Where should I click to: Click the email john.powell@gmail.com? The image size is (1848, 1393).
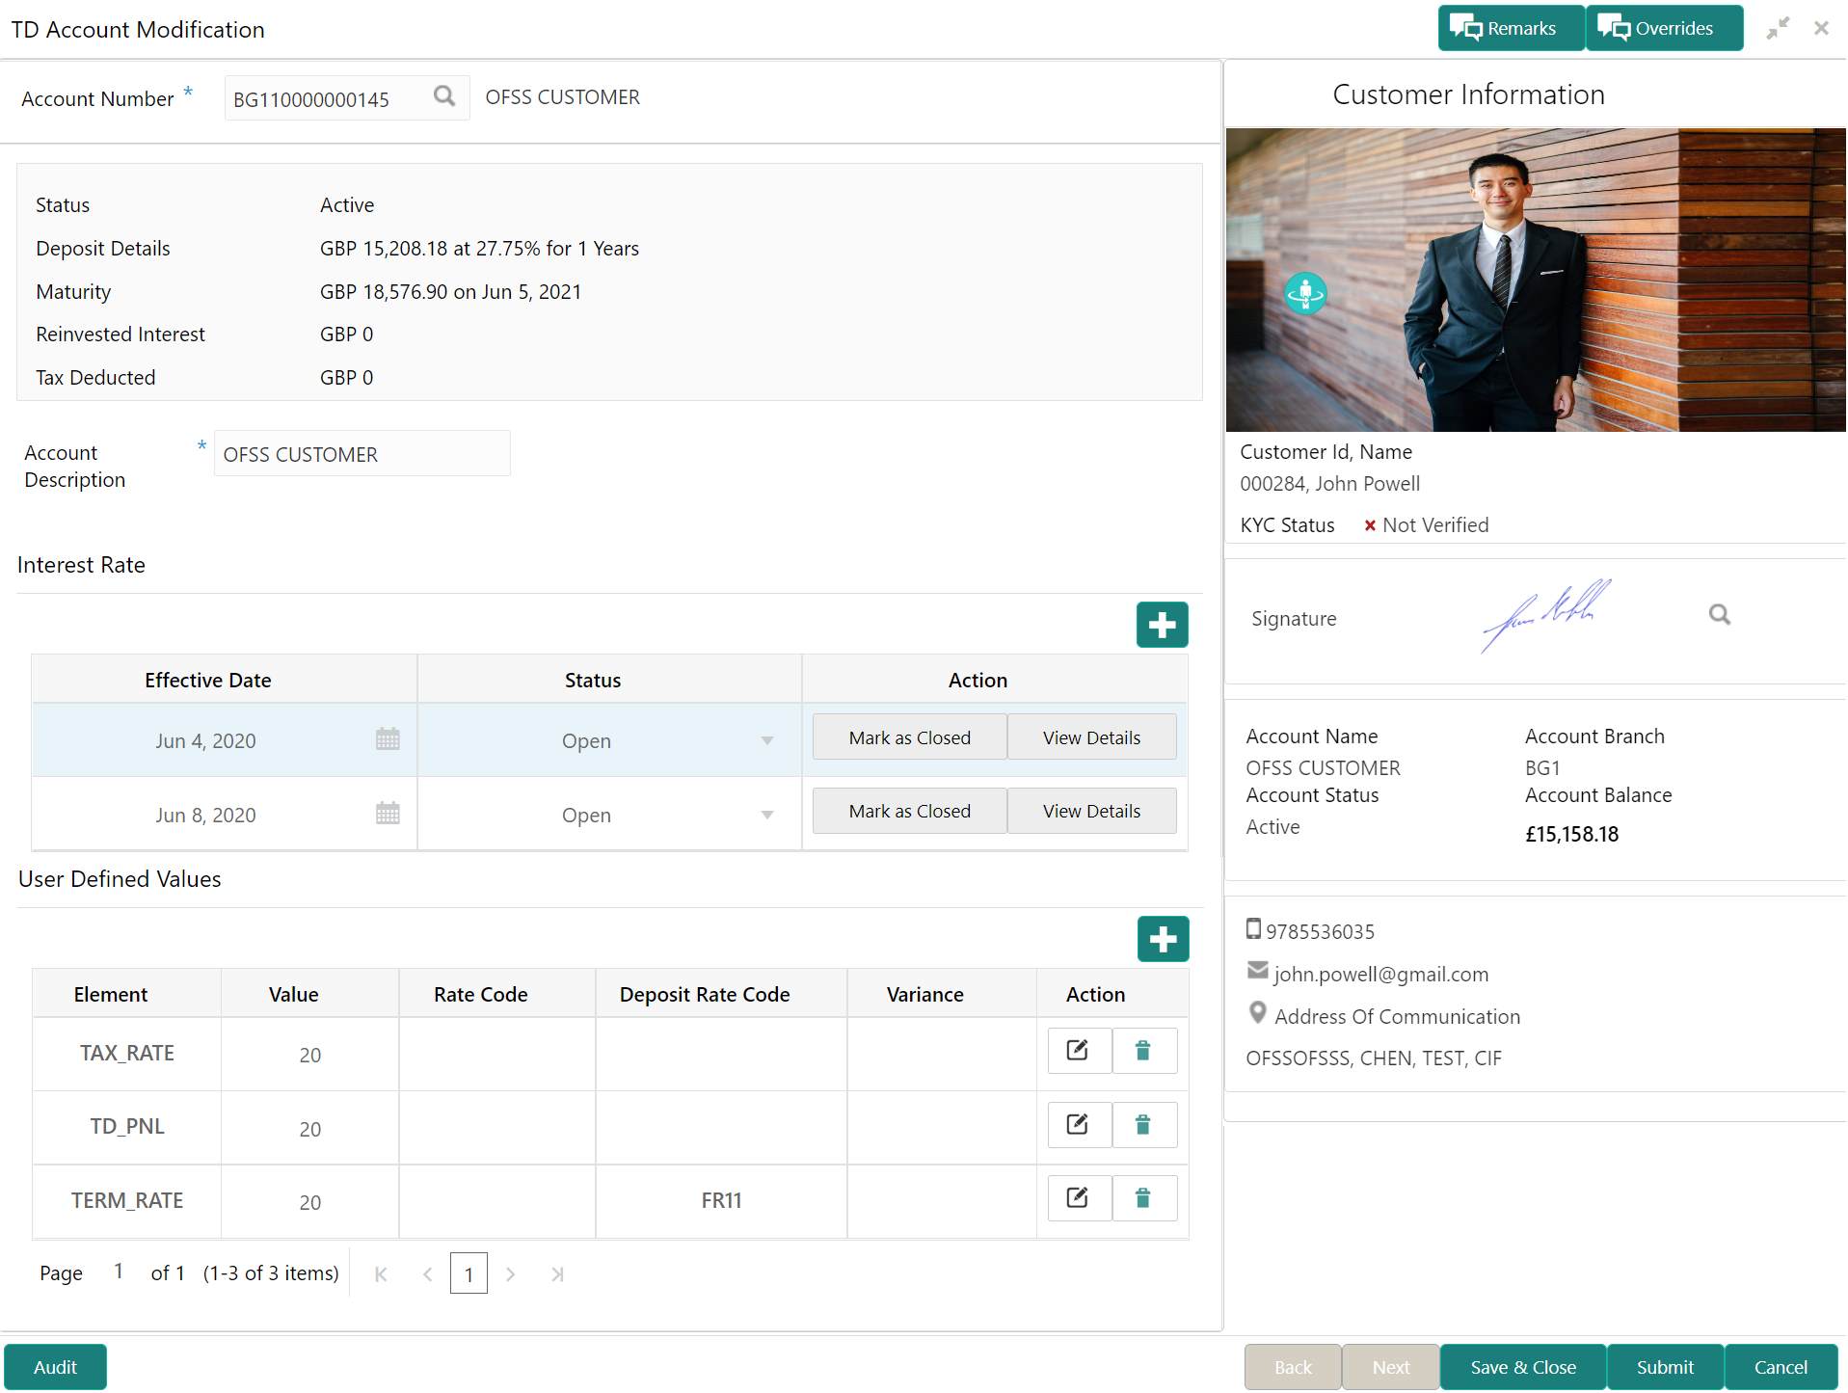[1380, 974]
